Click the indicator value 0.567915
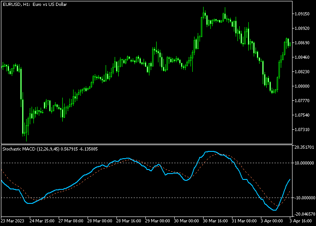Image resolution: width=316 pixels, height=226 pixels. click(x=69, y=149)
